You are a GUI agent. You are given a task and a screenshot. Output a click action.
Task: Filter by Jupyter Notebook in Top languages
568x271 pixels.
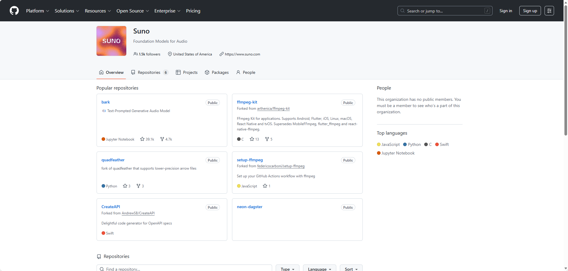(x=396, y=153)
